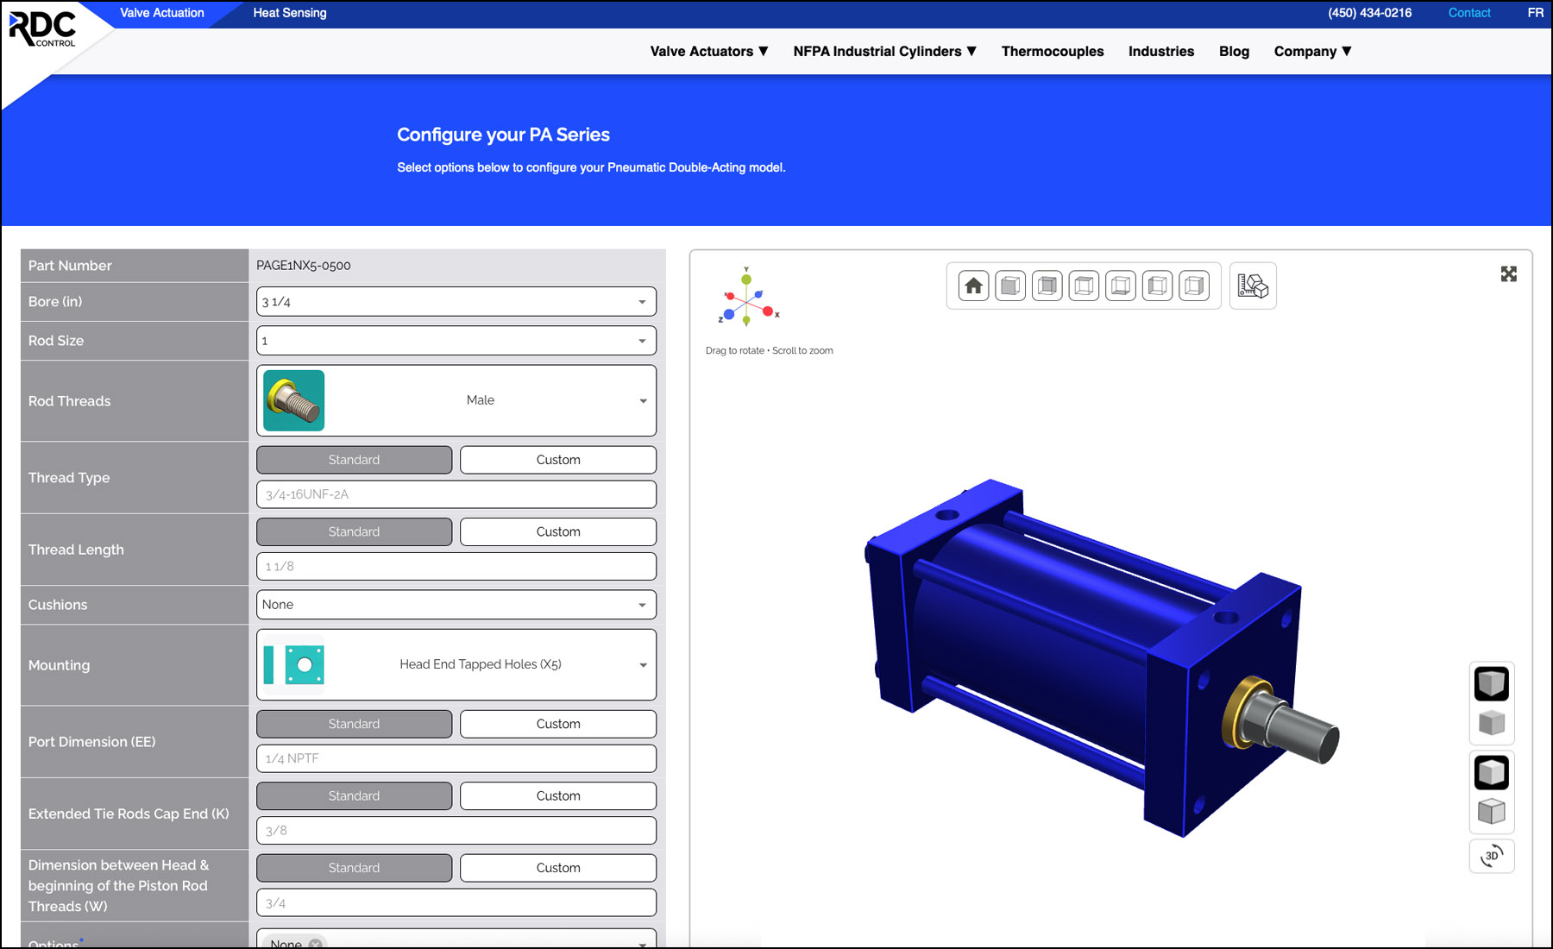The height and width of the screenshot is (949, 1553).
Task: Expand the Company menu
Action: [1313, 52]
